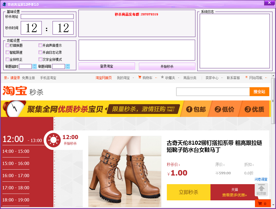
Task: Click the star icon beside 收藏夹
Action: point(162,77)
